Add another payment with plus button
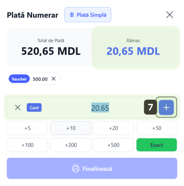 tap(166, 107)
